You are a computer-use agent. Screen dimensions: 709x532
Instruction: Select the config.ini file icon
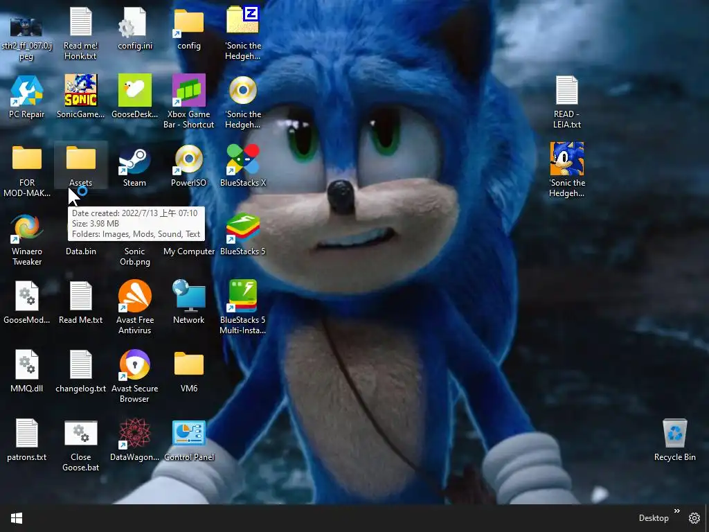click(133, 21)
